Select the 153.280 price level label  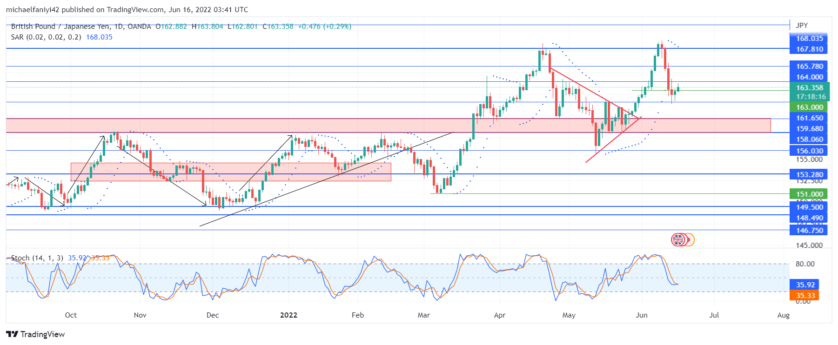(x=809, y=175)
